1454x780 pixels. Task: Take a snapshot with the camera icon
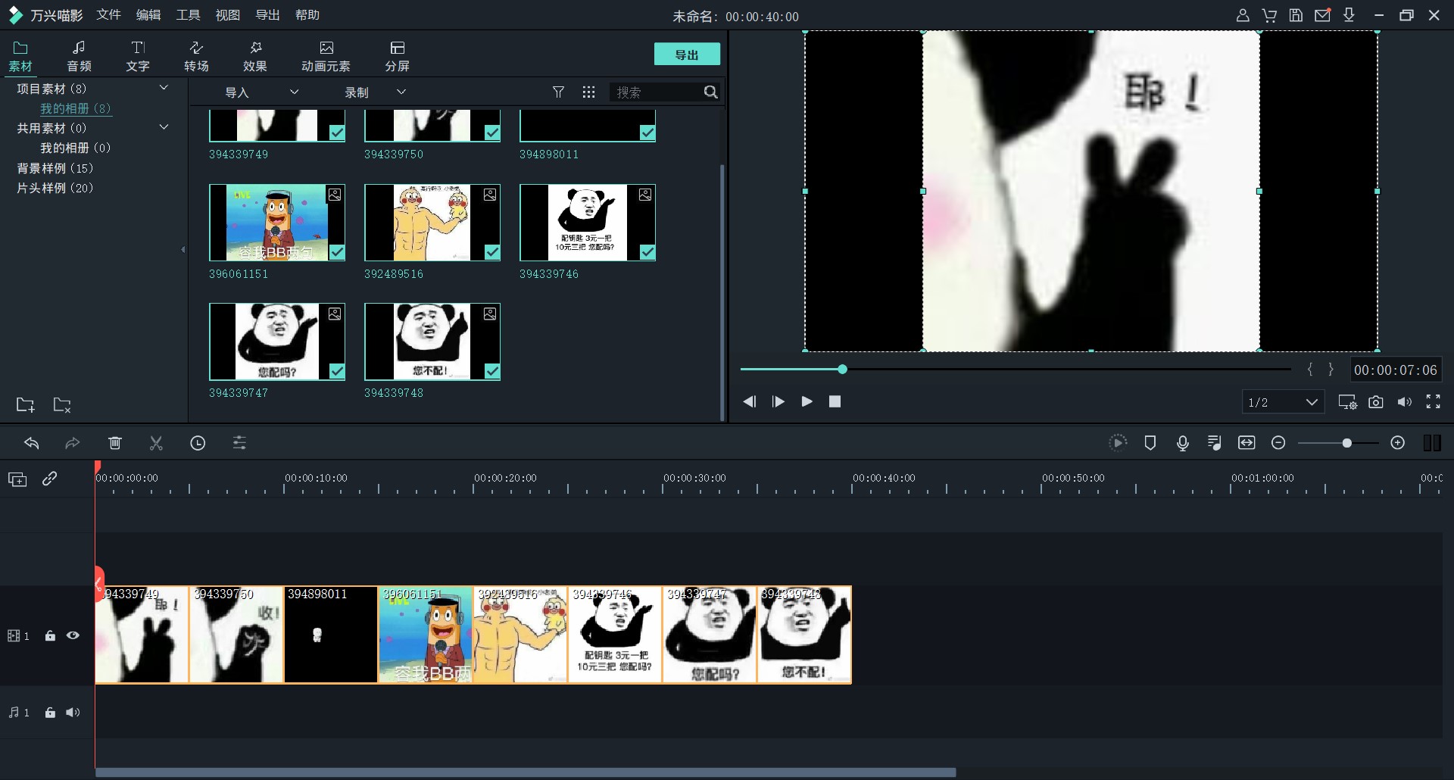click(x=1376, y=402)
